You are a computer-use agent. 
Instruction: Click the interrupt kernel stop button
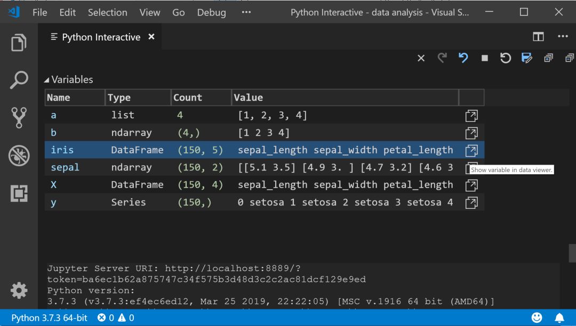[x=484, y=58]
